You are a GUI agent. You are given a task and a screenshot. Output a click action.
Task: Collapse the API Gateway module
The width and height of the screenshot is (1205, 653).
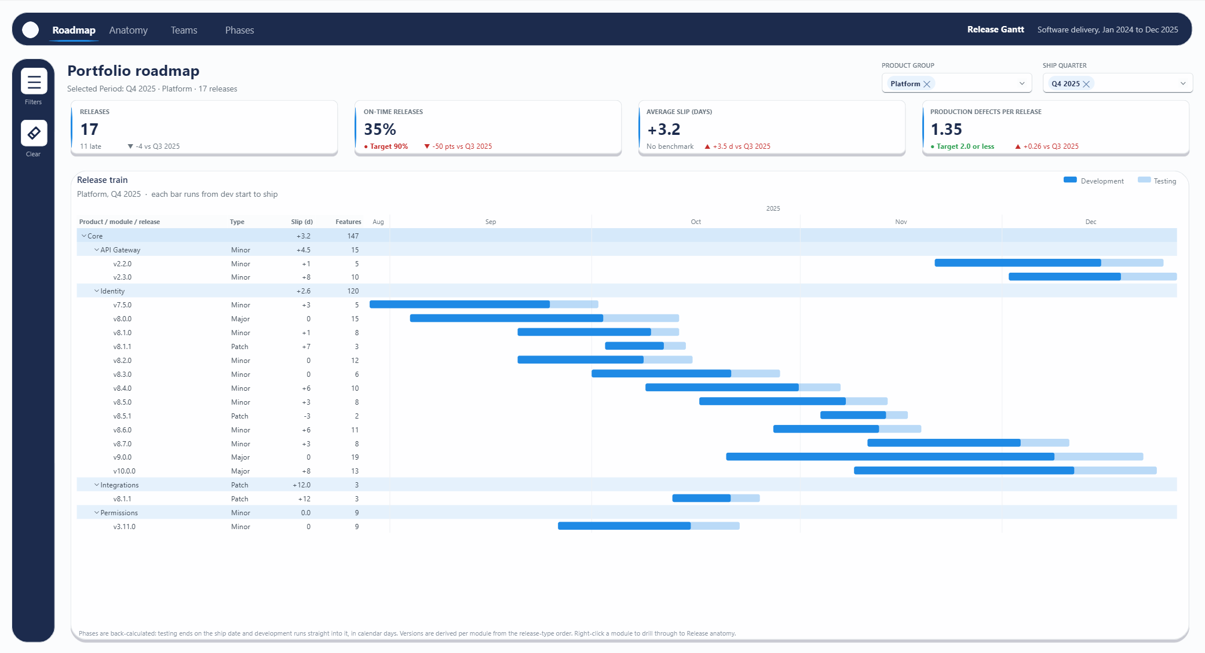[97, 250]
